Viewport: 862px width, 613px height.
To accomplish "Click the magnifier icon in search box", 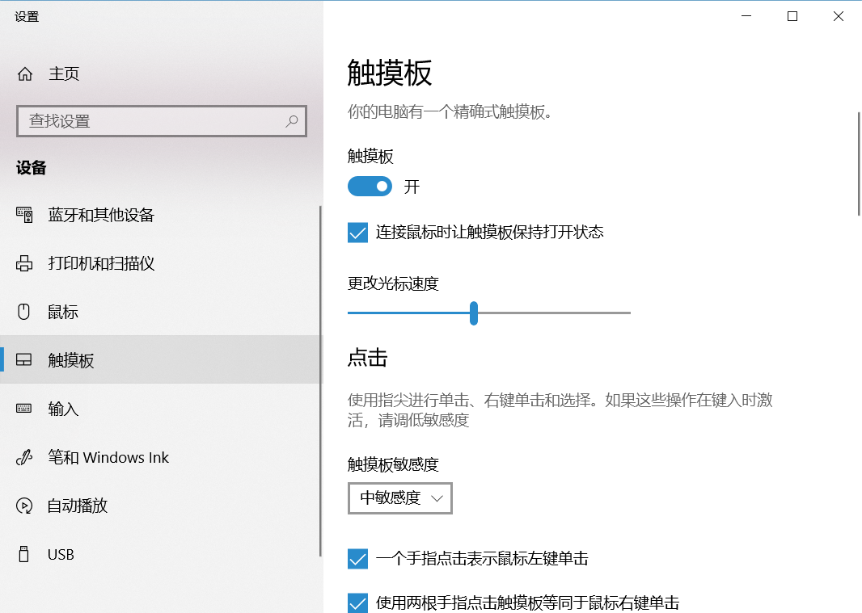I will tap(292, 121).
